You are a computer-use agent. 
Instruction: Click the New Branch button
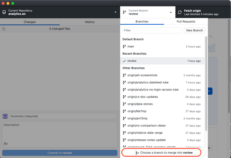tap(194, 30)
